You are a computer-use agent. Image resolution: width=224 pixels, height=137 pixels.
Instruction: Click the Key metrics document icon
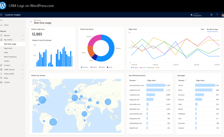tap(1, 40)
